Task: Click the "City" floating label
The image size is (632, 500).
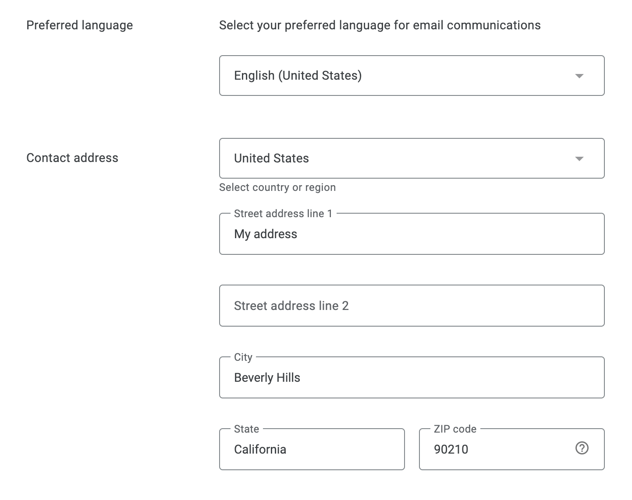Action: tap(243, 357)
